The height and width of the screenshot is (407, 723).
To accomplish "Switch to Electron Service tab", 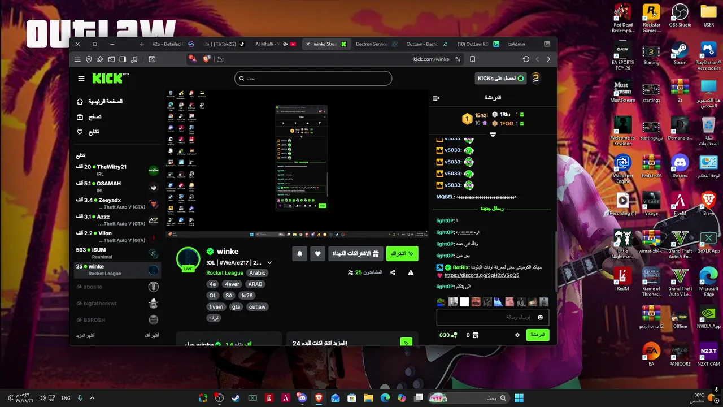I will pos(376,44).
